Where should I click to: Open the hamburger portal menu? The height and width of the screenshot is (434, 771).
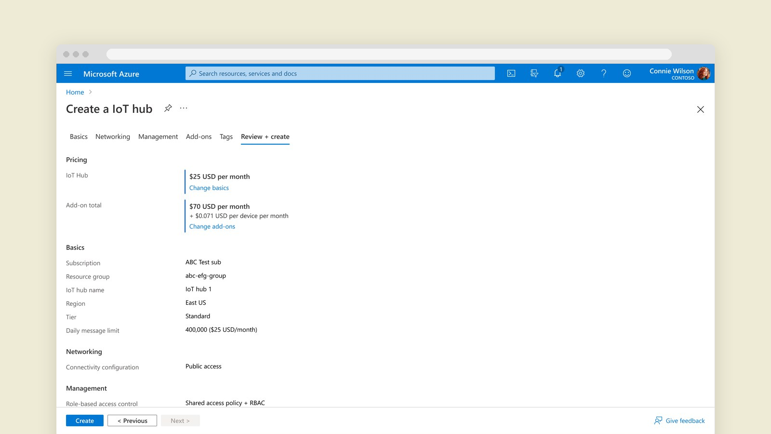point(68,74)
